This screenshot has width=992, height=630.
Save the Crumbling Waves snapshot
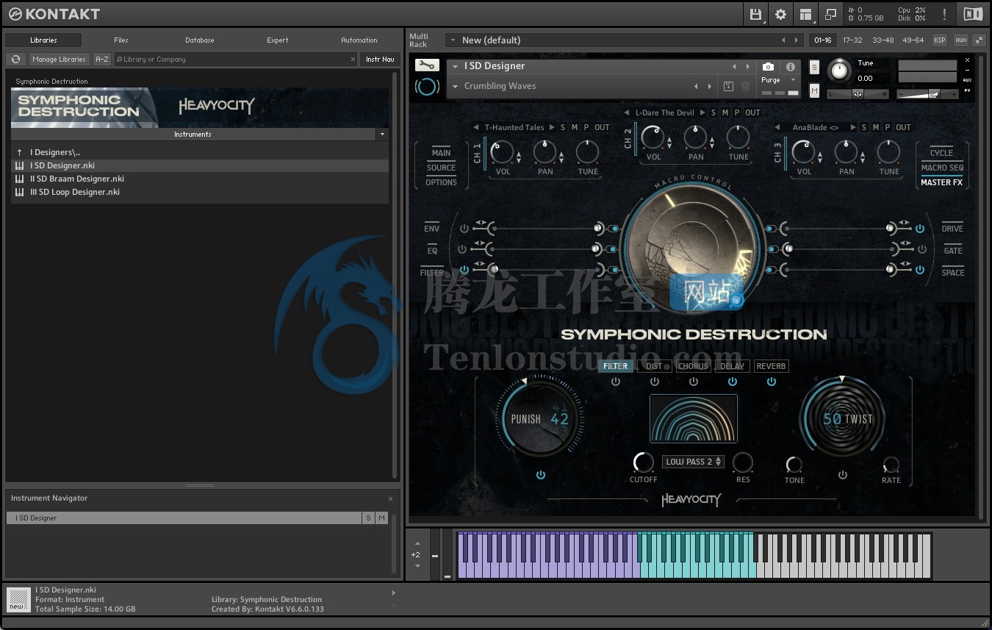728,87
